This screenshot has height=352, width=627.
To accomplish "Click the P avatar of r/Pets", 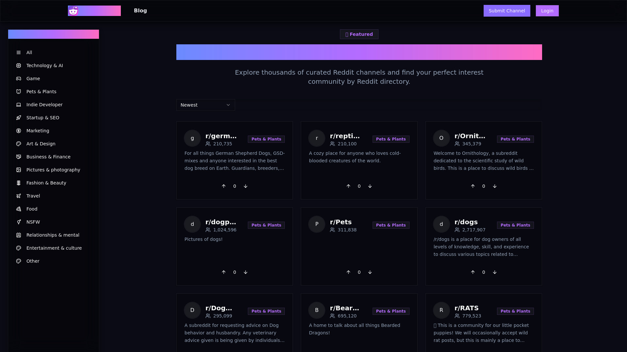I will pyautogui.click(x=317, y=224).
